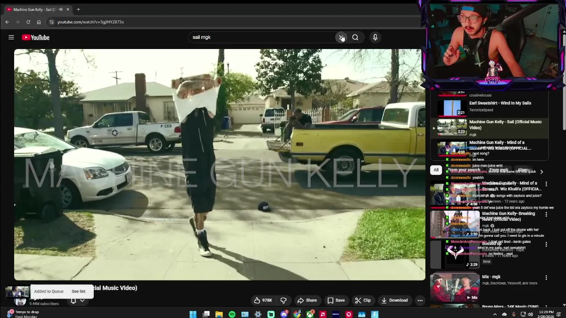Open the weather widget 'Temps to drop'
This screenshot has width=566, height=318.
pyautogui.click(x=22, y=314)
